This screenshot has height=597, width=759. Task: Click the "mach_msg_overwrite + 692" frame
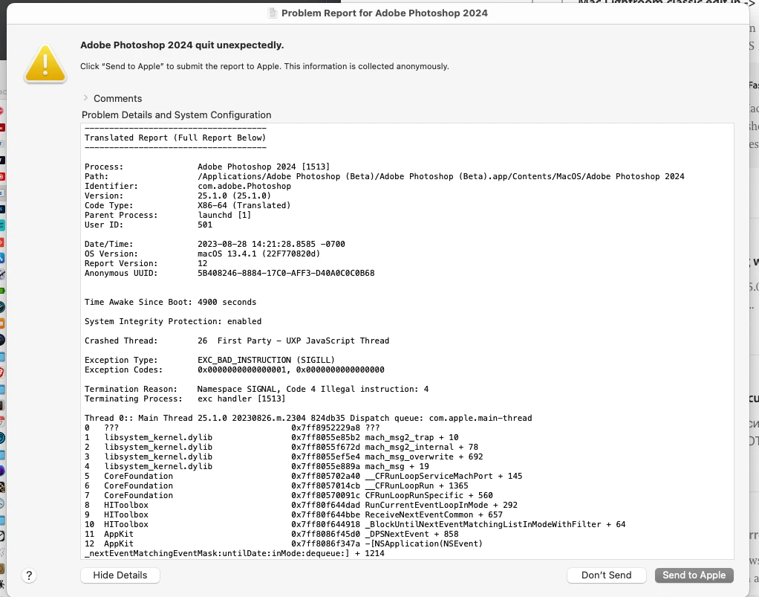point(284,457)
